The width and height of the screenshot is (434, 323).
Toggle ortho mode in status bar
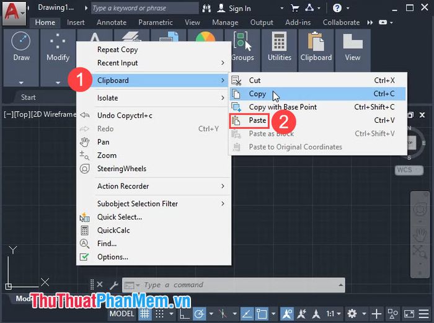tap(184, 314)
